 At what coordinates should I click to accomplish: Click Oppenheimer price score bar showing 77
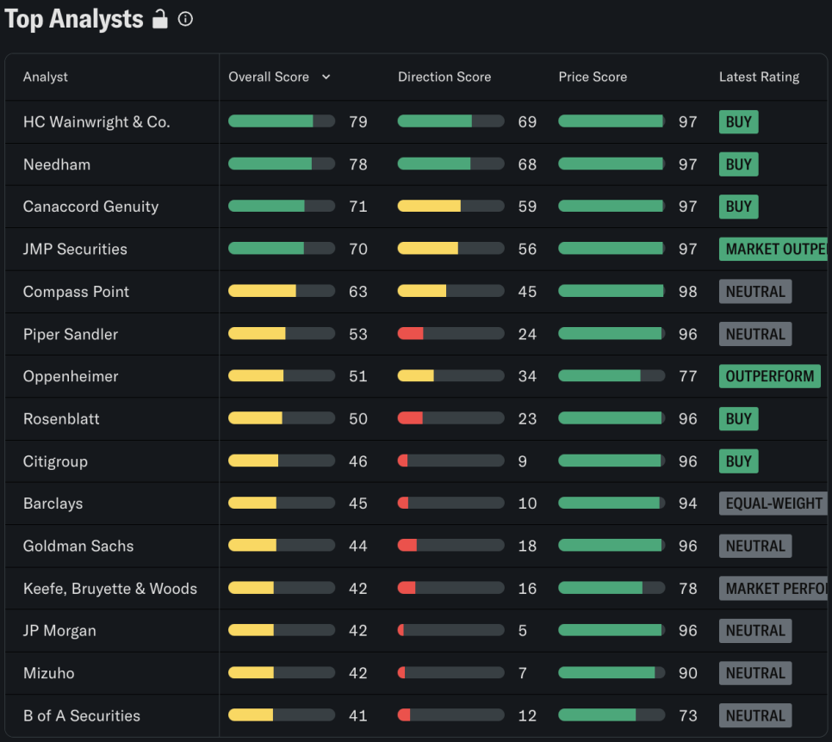pos(612,376)
